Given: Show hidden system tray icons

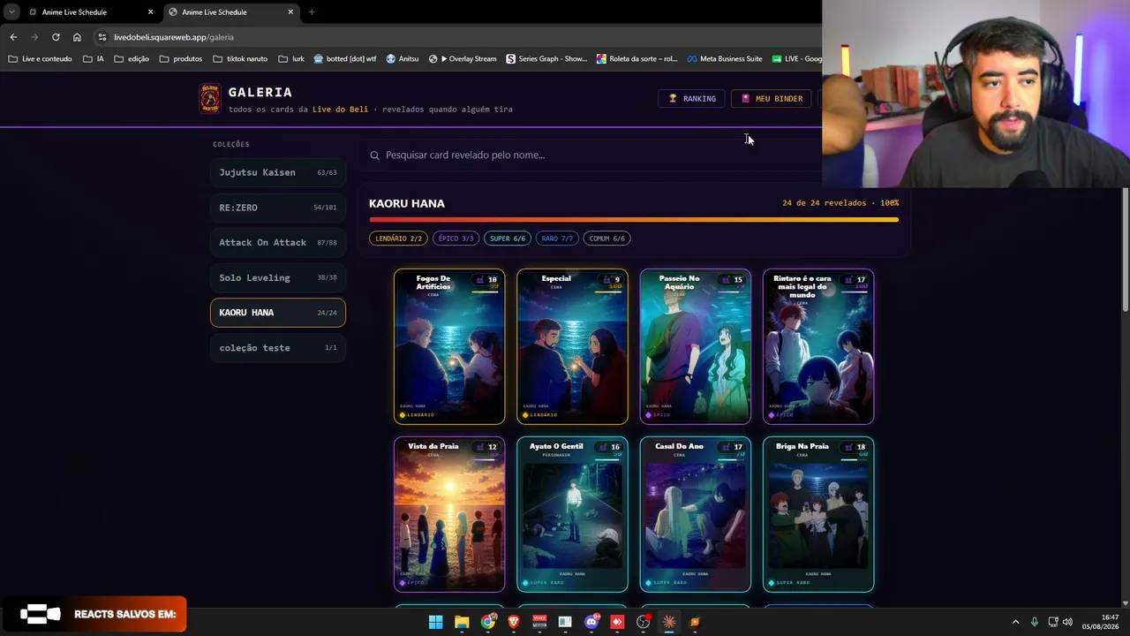Looking at the screenshot, I should (x=1015, y=622).
